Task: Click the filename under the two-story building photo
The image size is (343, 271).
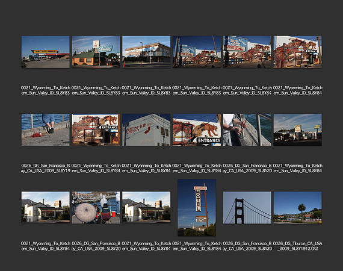Action: (x=146, y=90)
